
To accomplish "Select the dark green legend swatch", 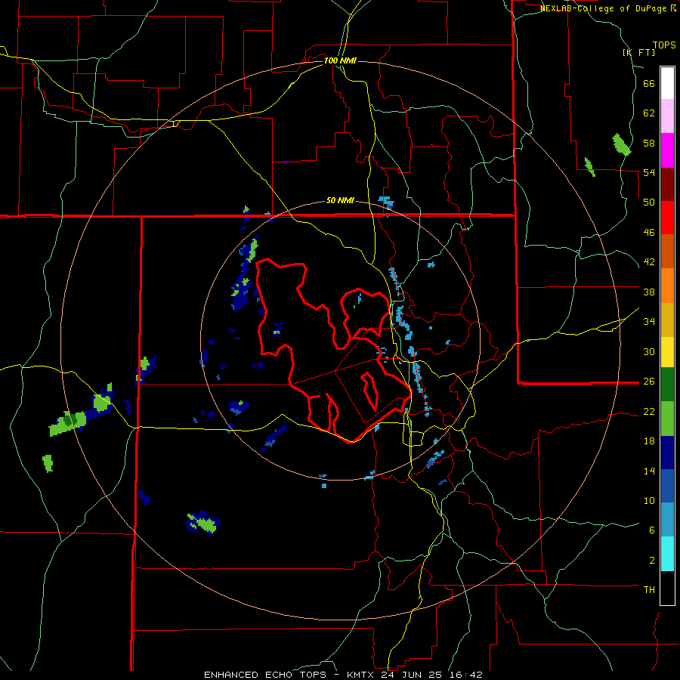I will pos(667,385).
